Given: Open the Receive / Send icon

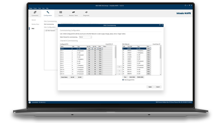Looking at the screenshot, I should [74, 12].
